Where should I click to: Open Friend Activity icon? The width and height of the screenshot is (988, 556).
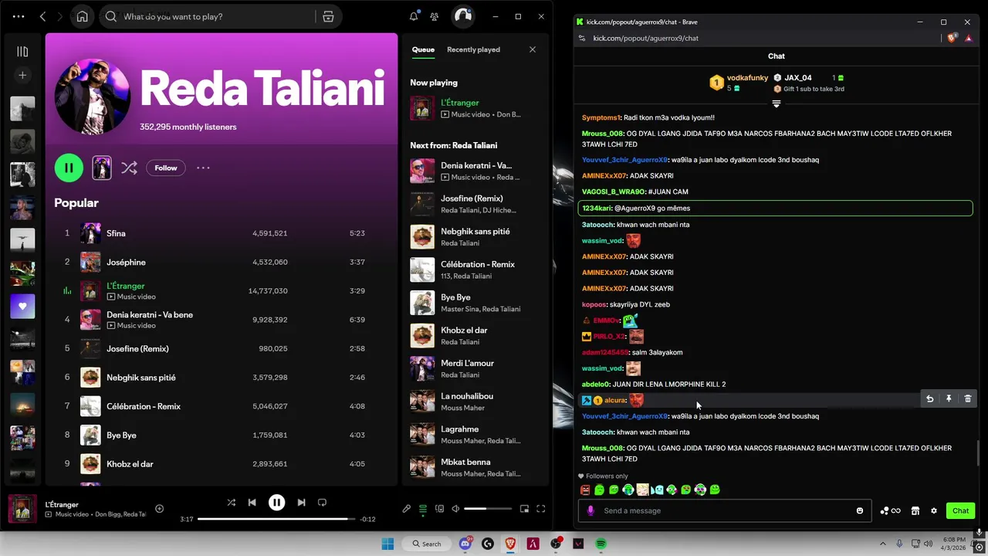[x=435, y=16]
